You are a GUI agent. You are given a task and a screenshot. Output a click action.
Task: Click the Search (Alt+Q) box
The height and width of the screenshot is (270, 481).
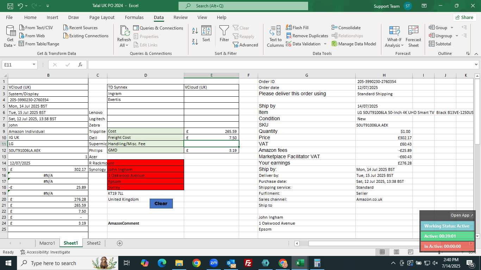click(243, 6)
